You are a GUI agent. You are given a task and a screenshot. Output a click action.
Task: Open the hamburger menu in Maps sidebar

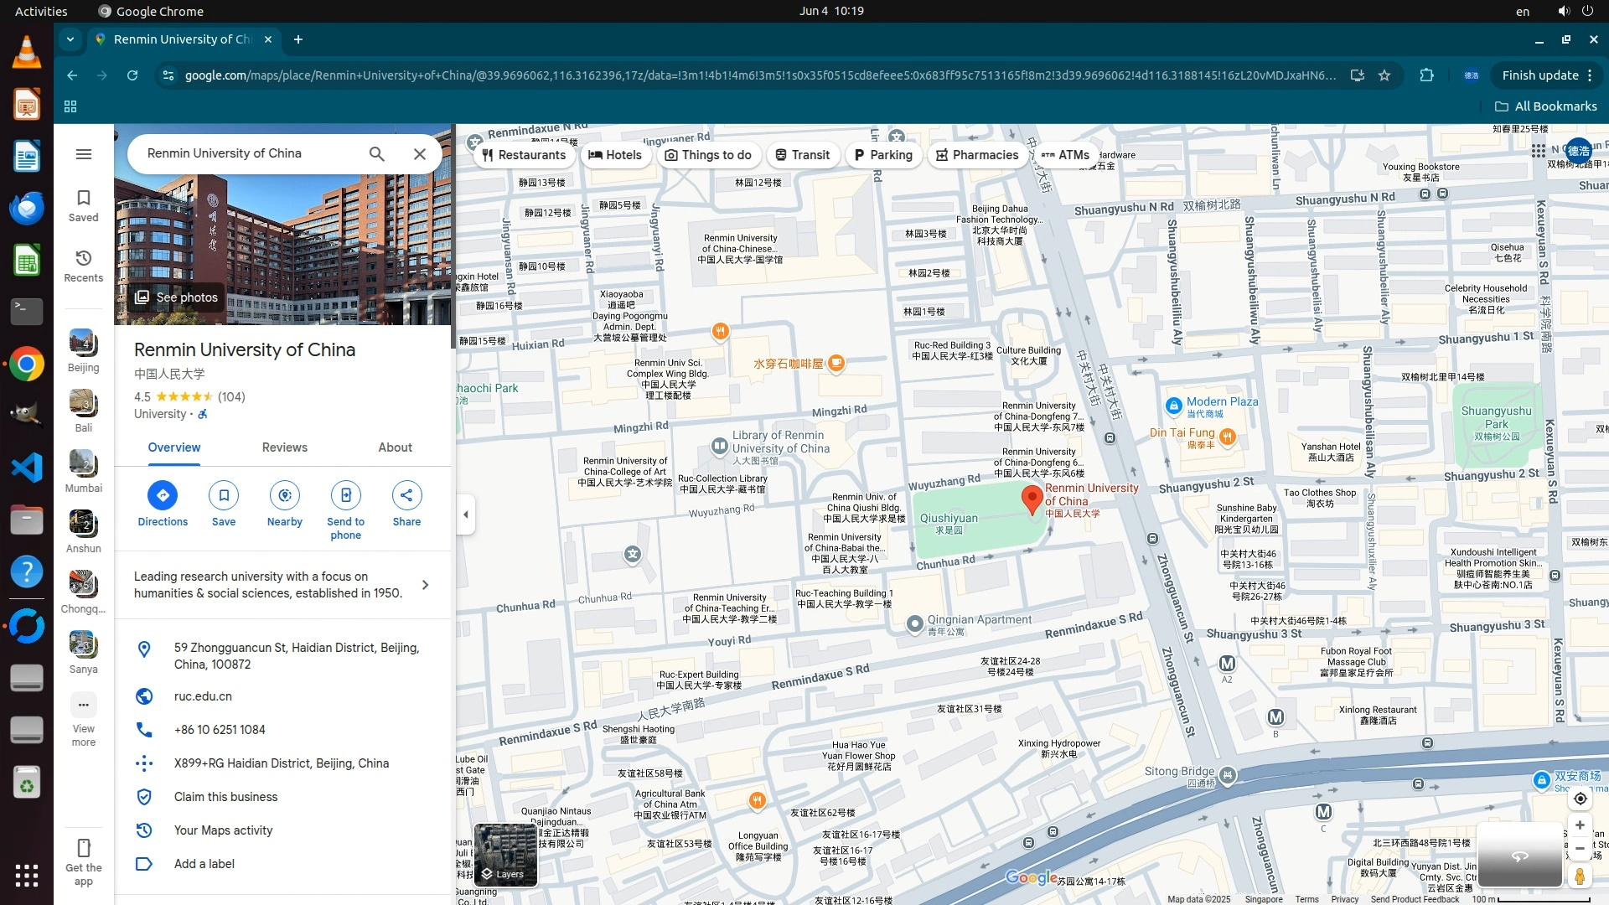coord(84,154)
